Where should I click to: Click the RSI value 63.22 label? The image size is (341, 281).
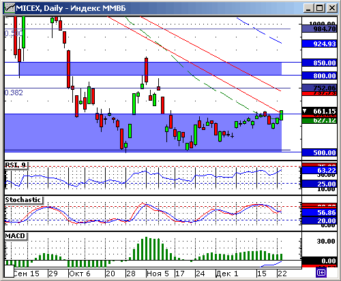(x=319, y=170)
